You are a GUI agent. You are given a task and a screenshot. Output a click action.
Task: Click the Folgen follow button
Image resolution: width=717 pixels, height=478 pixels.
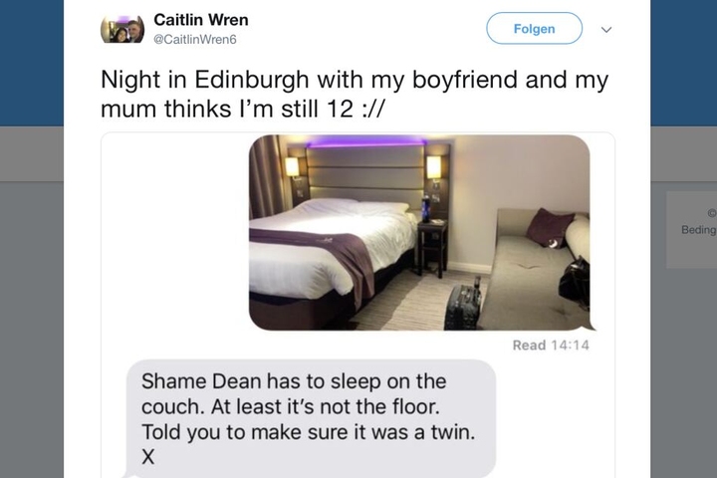[x=534, y=28]
